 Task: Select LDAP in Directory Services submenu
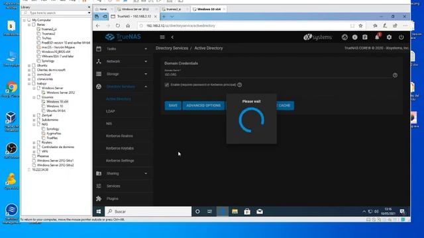point(111,111)
